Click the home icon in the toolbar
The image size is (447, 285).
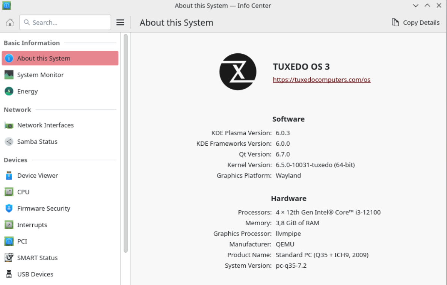pyautogui.click(x=10, y=23)
